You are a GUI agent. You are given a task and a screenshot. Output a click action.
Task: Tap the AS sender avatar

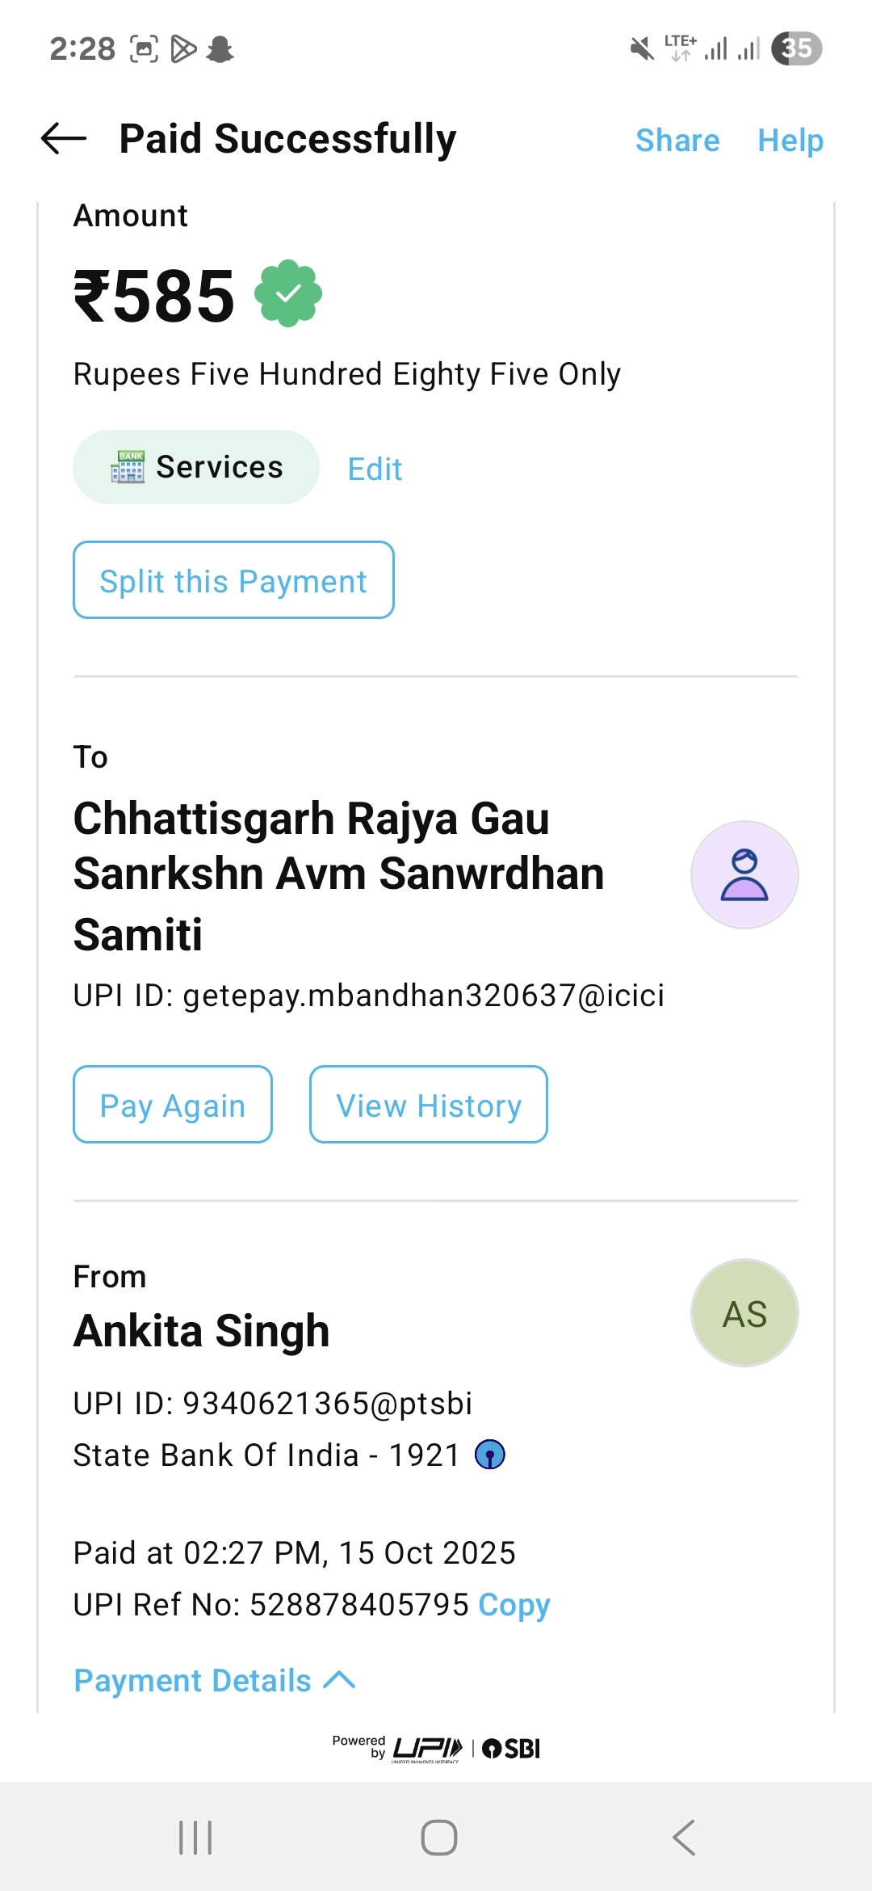[744, 1313]
